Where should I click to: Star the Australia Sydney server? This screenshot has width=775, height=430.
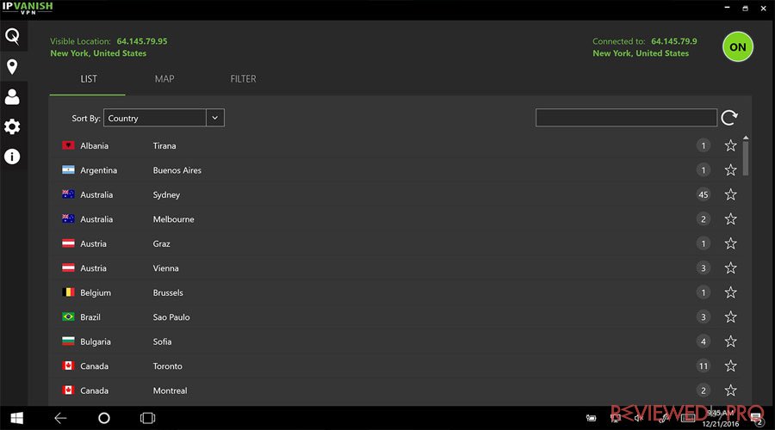pos(730,194)
